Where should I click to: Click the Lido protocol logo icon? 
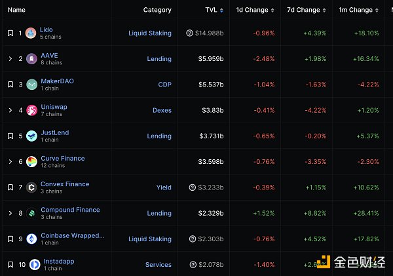tap(31, 33)
